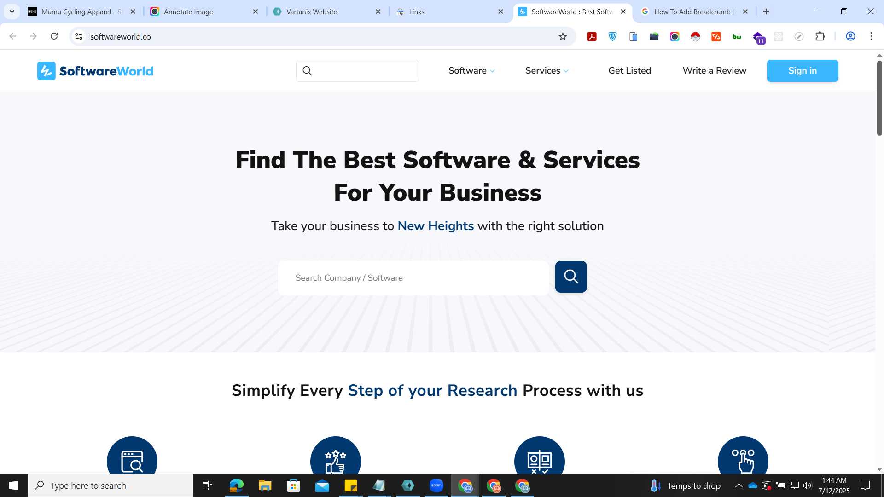This screenshot has height=497, width=884.
Task: Open Microsoft Store from the taskbar
Action: click(x=293, y=485)
